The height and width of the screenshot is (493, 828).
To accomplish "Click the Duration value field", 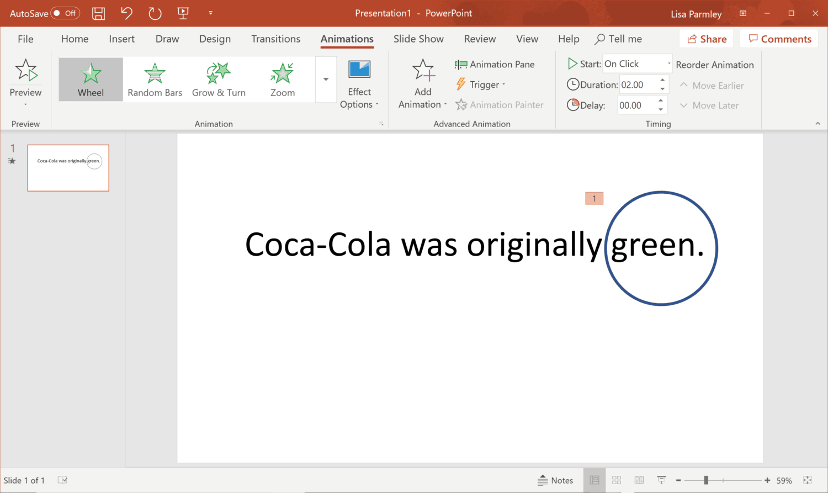I will click(x=638, y=84).
